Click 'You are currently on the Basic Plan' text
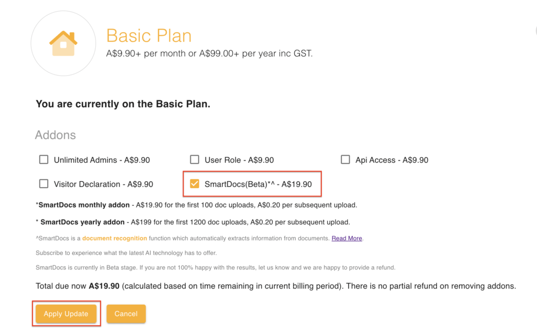Viewport: 537px width, 332px height. (123, 104)
